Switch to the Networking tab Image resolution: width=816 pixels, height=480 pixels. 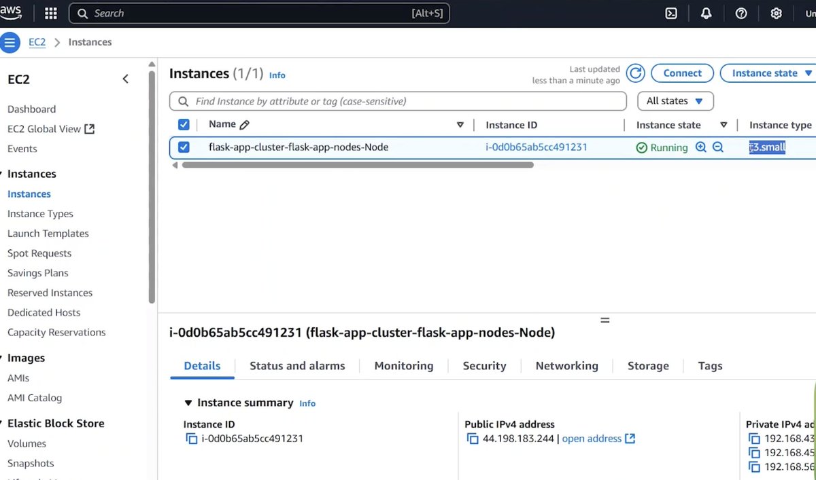[x=567, y=366]
